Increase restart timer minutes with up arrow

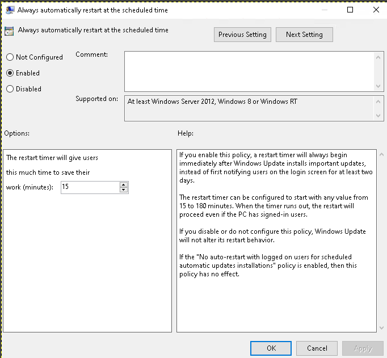124,184
